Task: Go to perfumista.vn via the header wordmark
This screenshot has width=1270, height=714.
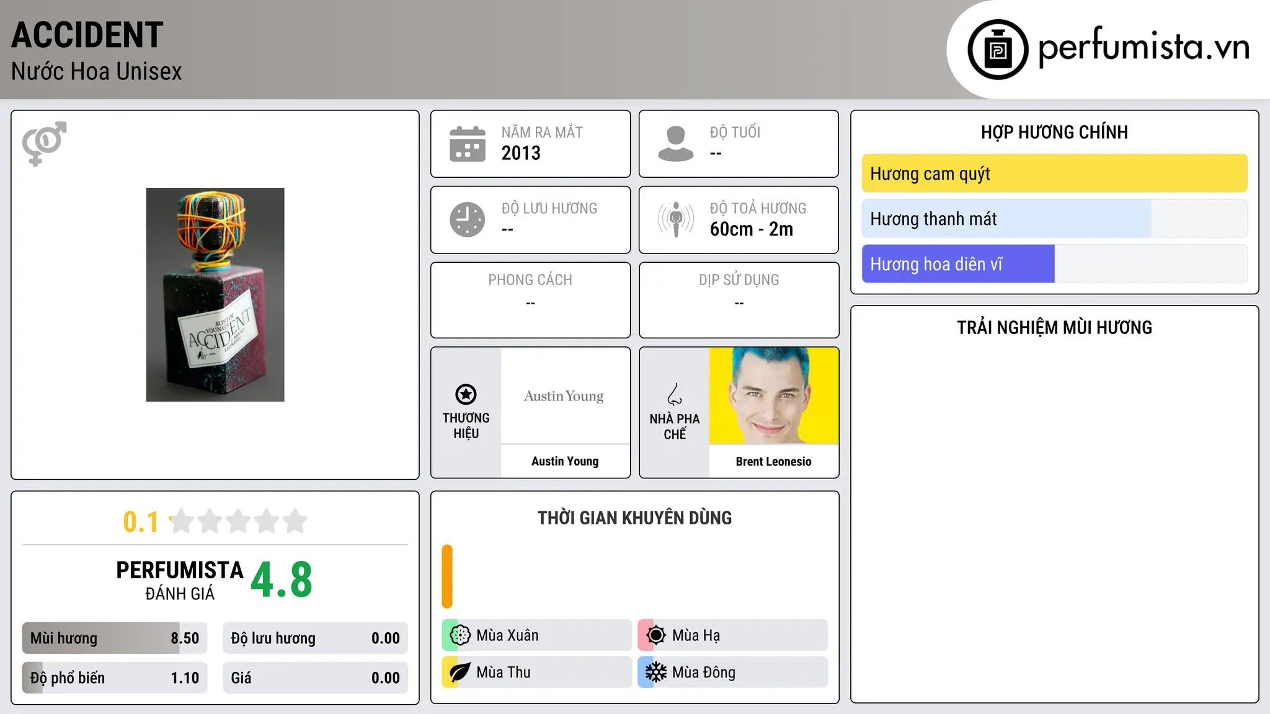Action: click(1143, 48)
